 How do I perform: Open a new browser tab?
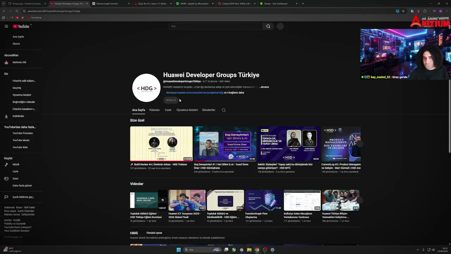click(303, 4)
